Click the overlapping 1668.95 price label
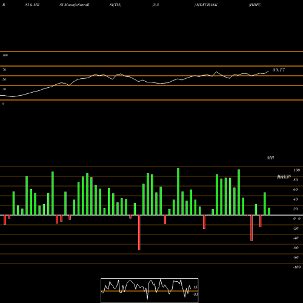Screen dimensions: 303x303 point(284,177)
